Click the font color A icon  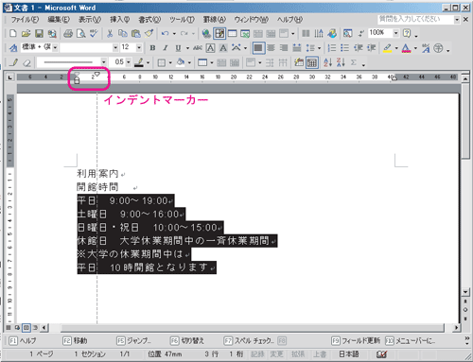406,48
